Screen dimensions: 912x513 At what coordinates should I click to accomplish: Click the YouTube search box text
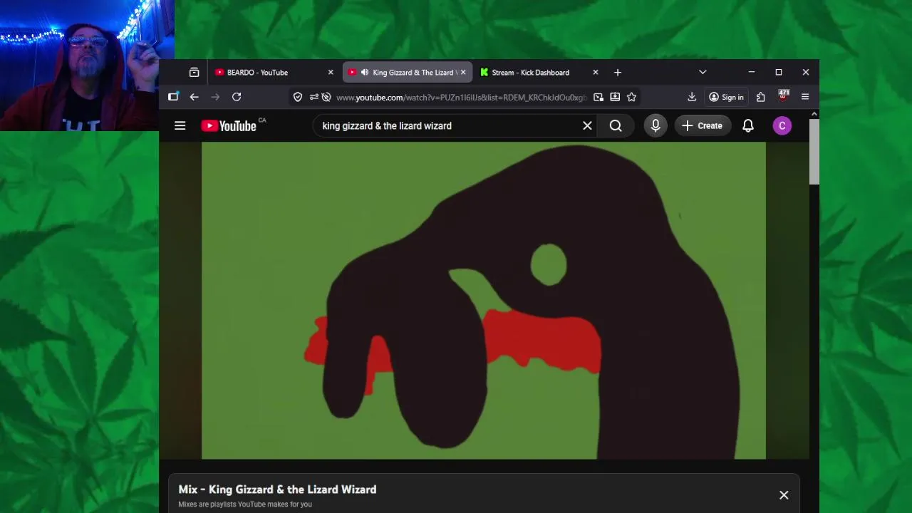tap(387, 126)
